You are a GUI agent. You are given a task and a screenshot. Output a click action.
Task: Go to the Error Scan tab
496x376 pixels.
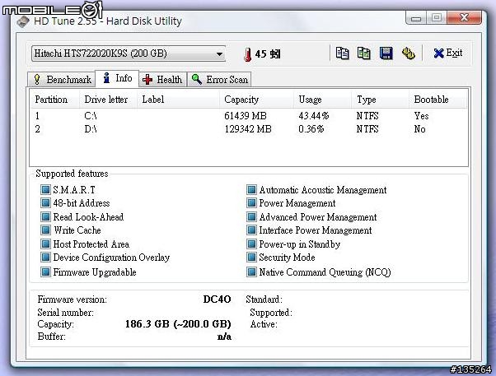pos(219,79)
